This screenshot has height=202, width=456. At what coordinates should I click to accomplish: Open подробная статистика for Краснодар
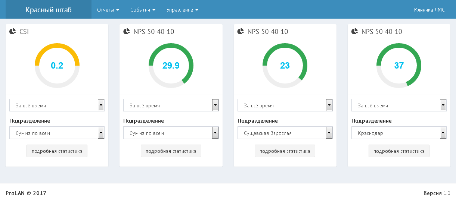point(399,151)
